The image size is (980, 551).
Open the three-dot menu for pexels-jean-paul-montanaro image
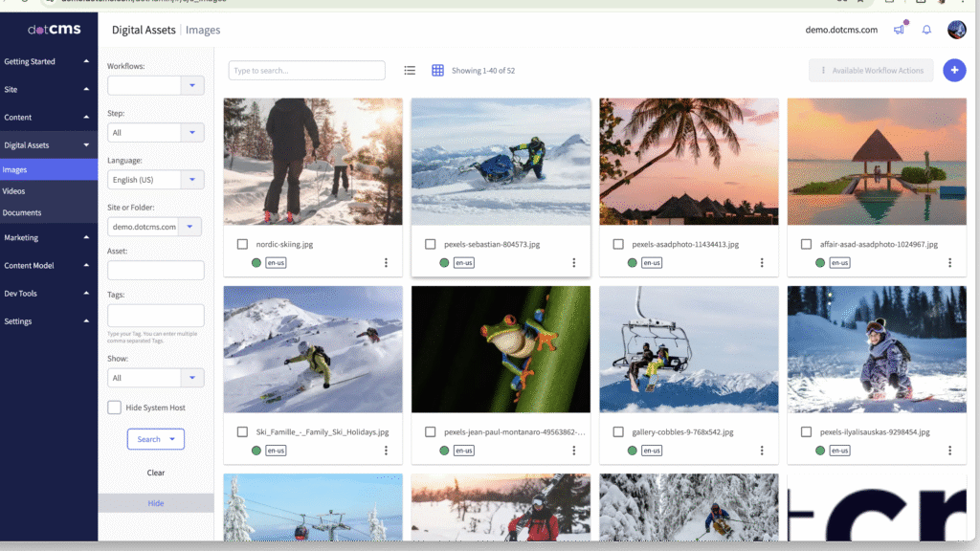click(574, 451)
